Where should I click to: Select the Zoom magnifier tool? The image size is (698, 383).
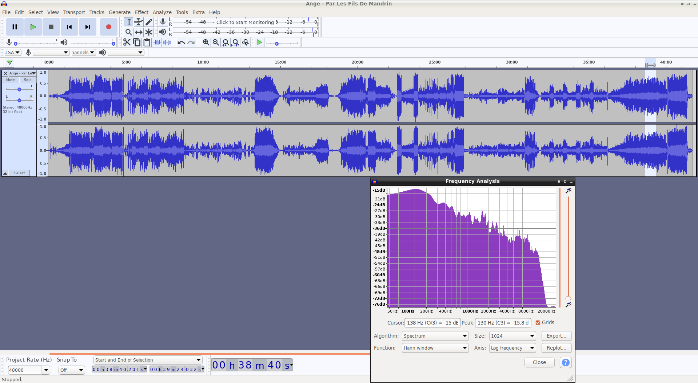[129, 32]
